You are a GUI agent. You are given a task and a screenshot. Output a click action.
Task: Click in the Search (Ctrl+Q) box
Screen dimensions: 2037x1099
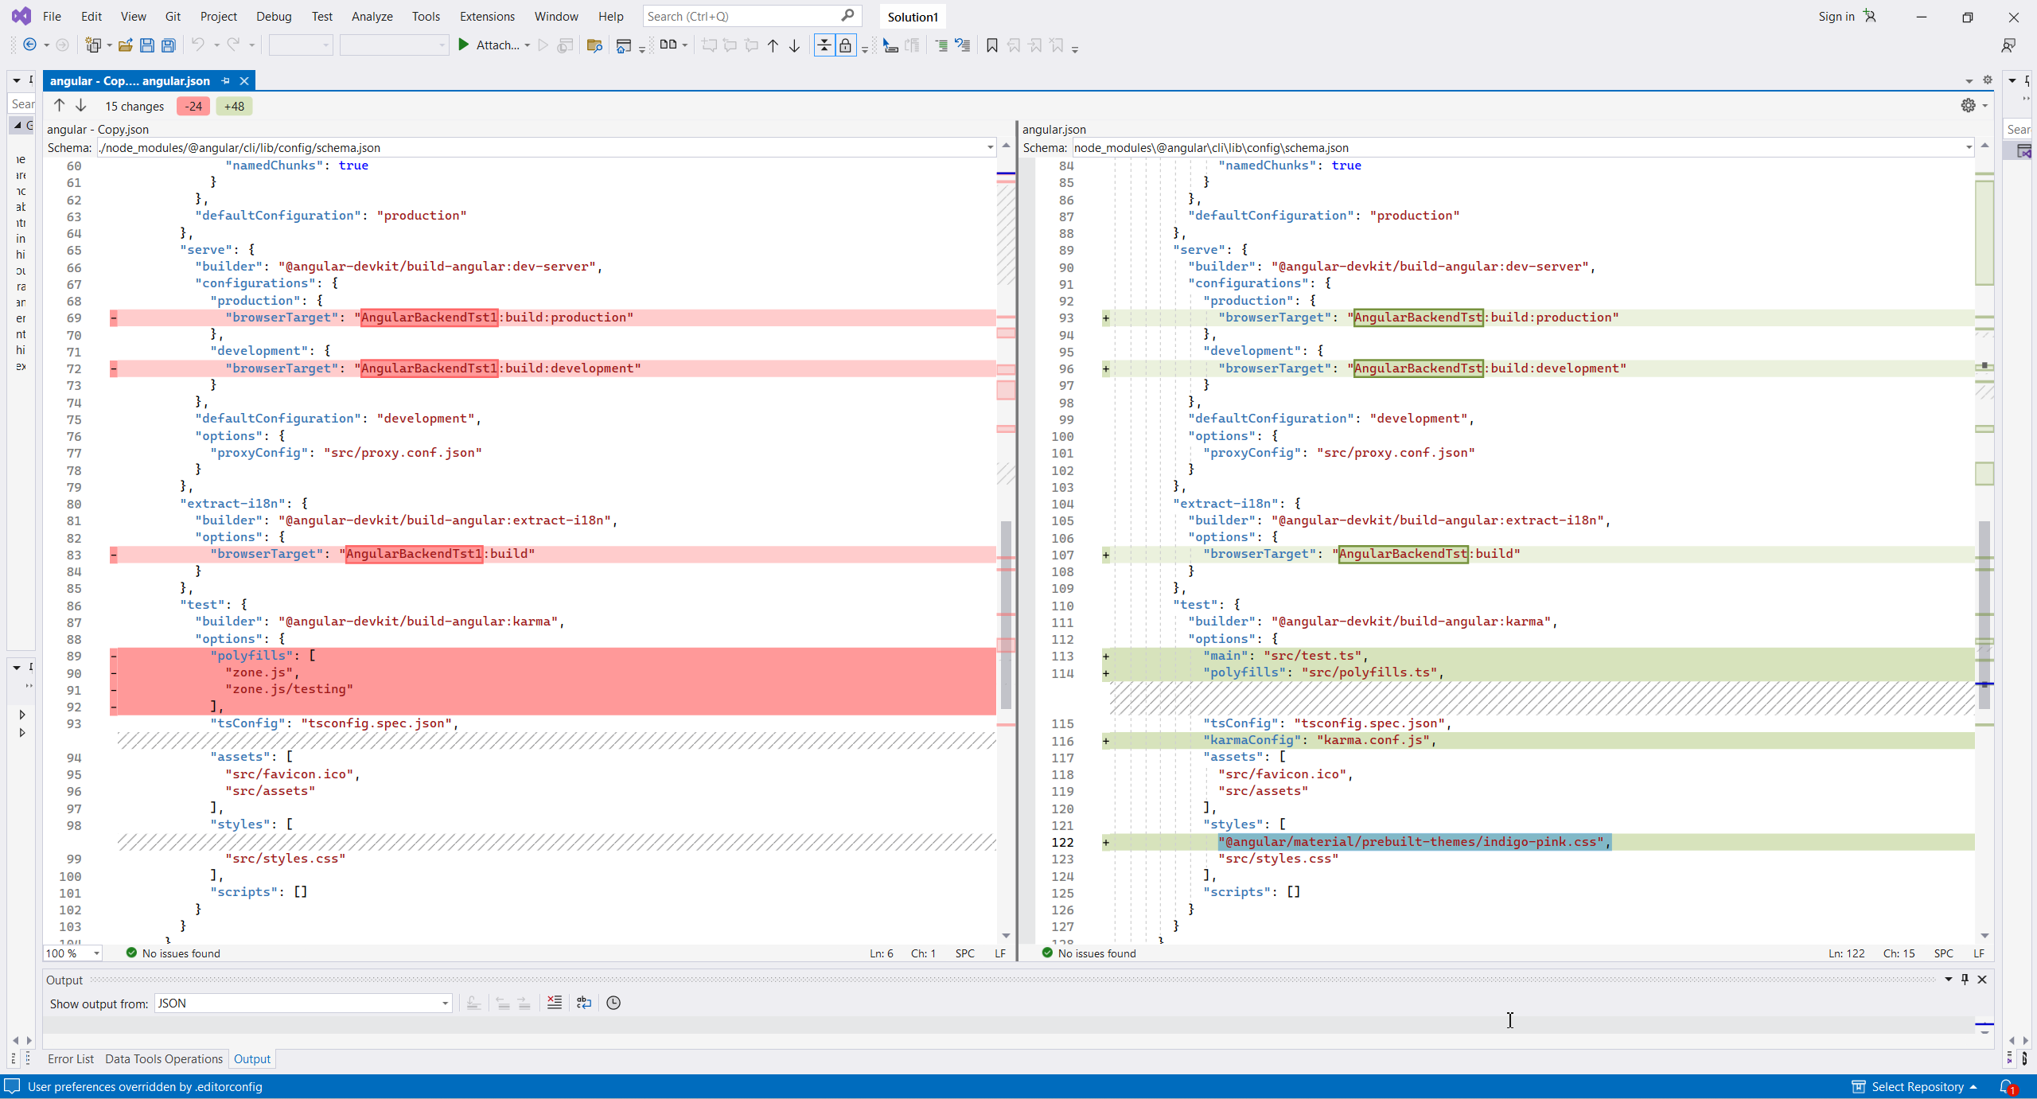(740, 16)
